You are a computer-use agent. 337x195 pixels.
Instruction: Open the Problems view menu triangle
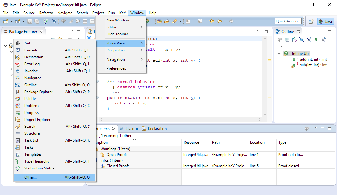[316, 128]
